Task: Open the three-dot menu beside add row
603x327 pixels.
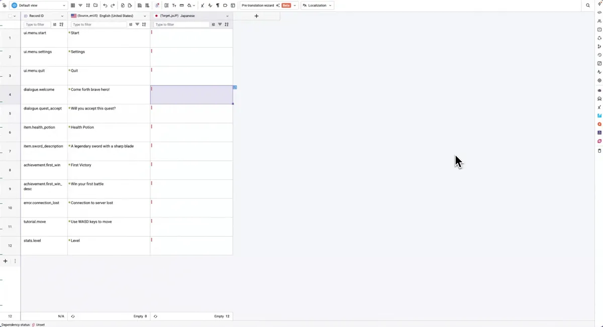Action: pyautogui.click(x=15, y=261)
